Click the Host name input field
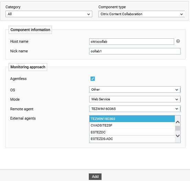This screenshot has height=181, width=190. click(131, 41)
